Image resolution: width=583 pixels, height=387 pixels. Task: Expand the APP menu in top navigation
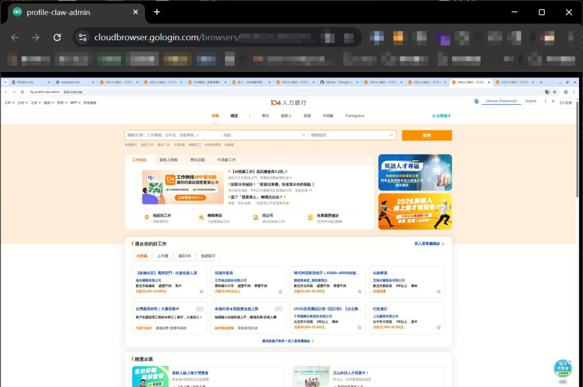click(76, 102)
